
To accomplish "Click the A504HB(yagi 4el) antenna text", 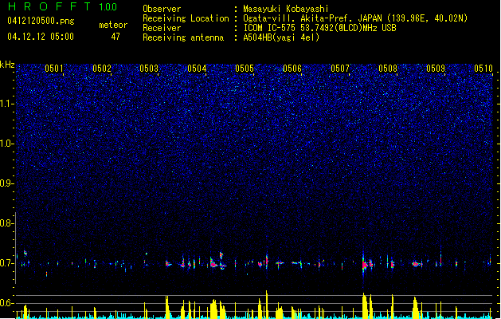I will [281, 37].
